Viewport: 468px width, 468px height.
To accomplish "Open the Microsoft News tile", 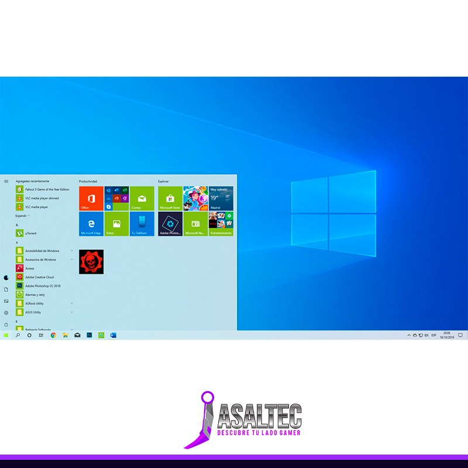I will tap(195, 224).
